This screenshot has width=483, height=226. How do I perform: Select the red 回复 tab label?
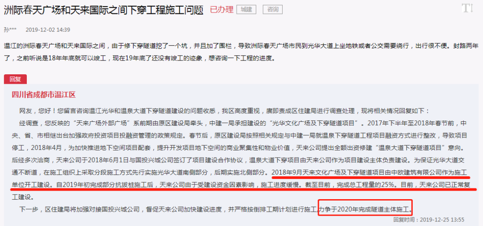point(15,79)
